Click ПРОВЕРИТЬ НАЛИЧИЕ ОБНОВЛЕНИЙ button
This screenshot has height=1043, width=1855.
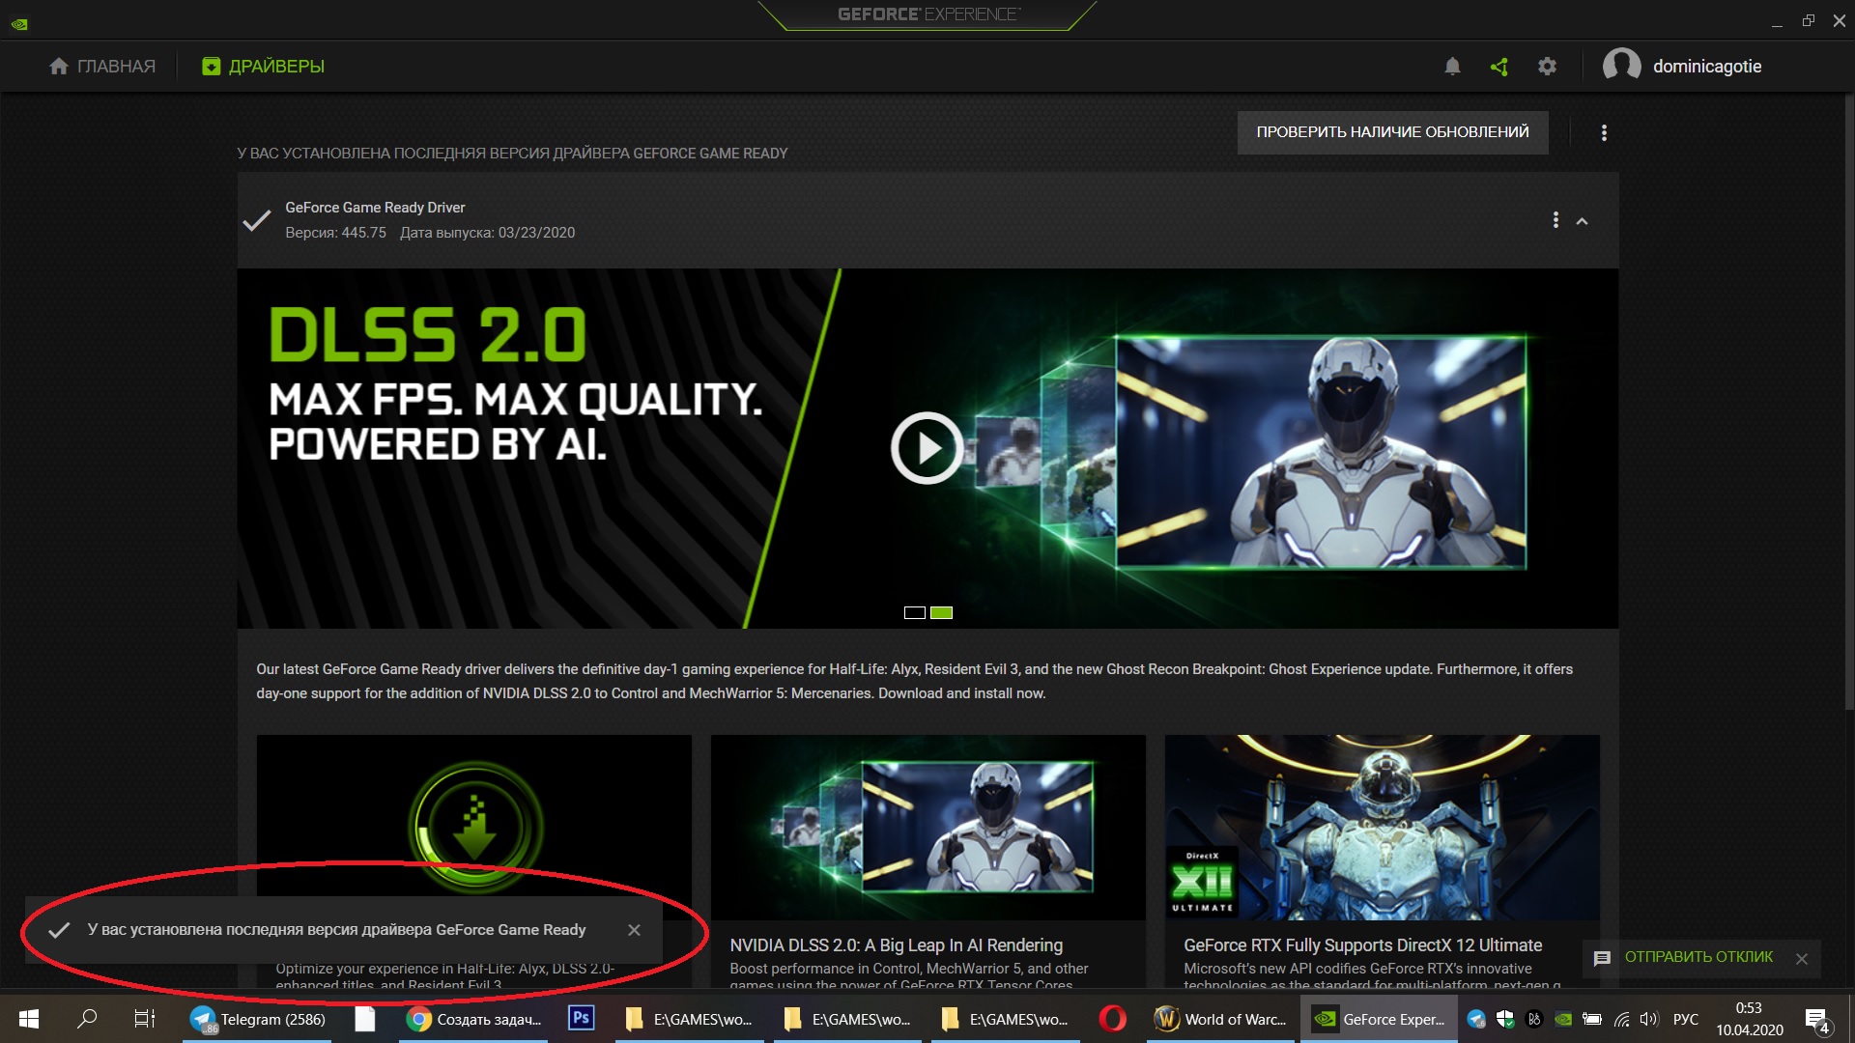pos(1392,132)
